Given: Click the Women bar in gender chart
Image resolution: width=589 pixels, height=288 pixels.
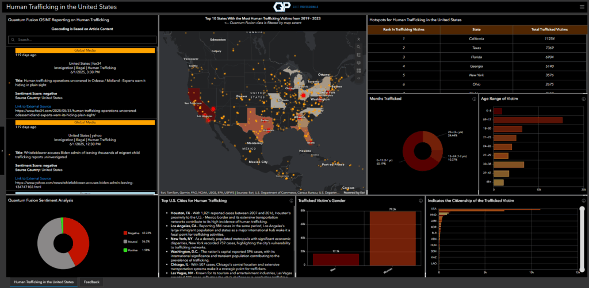Looking at the screenshot, I should [x=391, y=241].
